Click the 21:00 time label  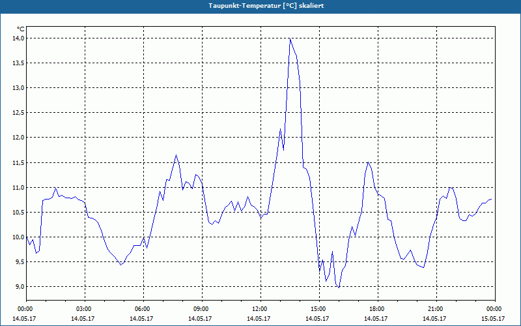(436, 309)
